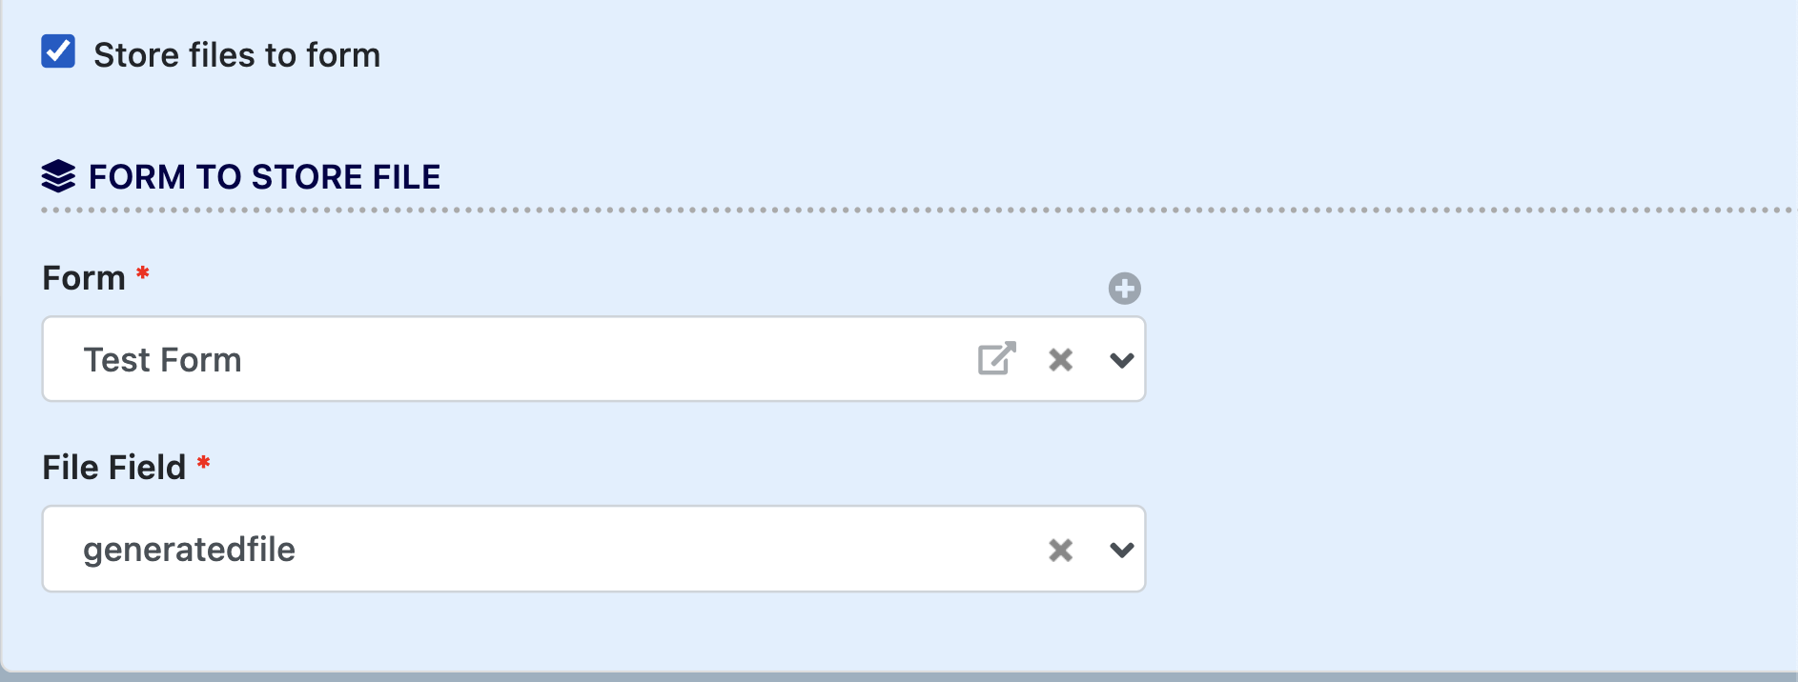Add a new form with the plus icon

(1124, 288)
